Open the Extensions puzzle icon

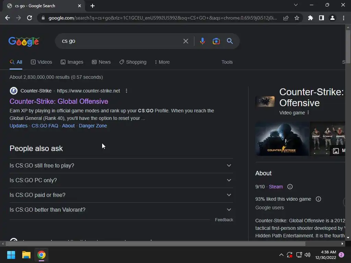pos(311,18)
